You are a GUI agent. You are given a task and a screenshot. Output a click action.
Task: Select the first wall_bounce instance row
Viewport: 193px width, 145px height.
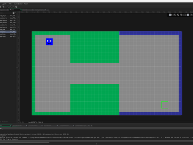click(8, 18)
